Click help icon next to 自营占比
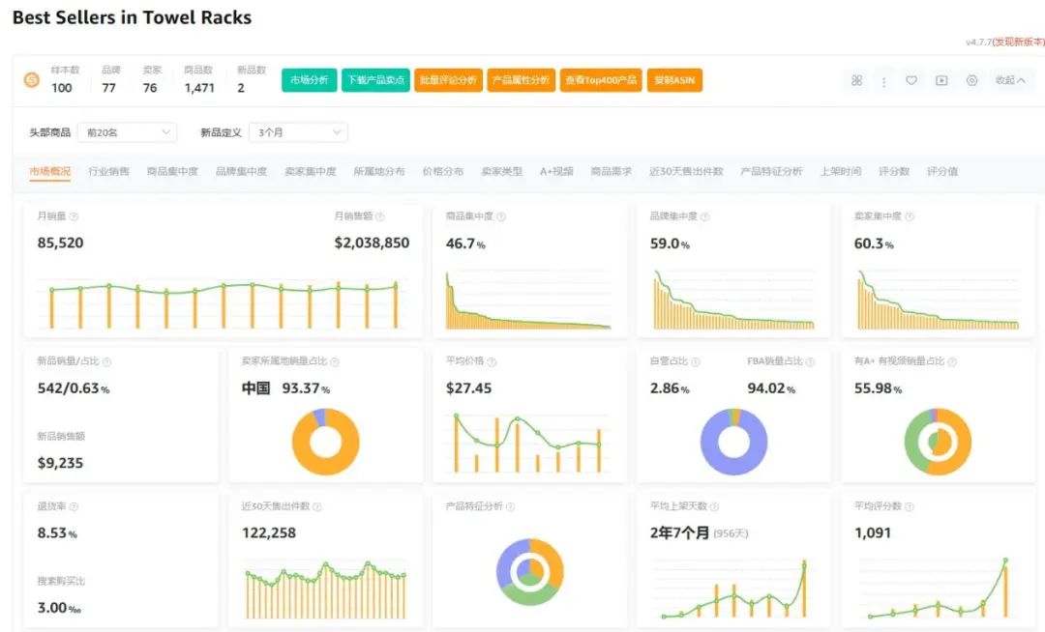 click(x=696, y=362)
